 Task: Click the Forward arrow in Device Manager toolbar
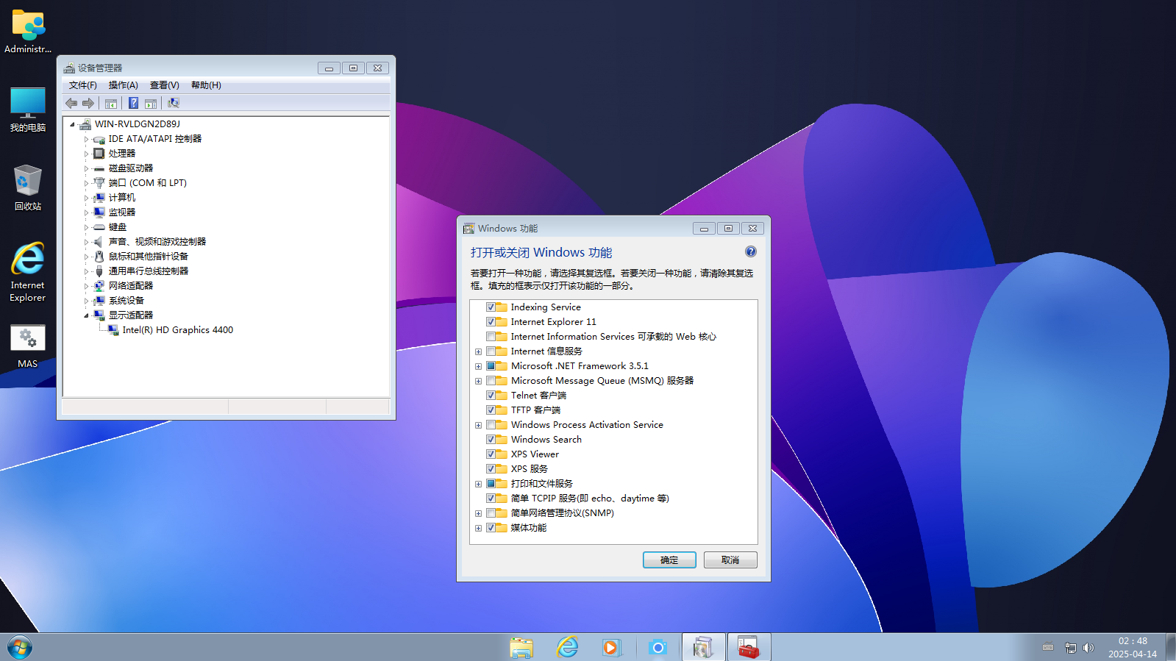point(88,104)
